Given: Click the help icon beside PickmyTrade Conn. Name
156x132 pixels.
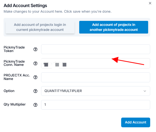Looking at the screenshot, I should click(35, 64).
